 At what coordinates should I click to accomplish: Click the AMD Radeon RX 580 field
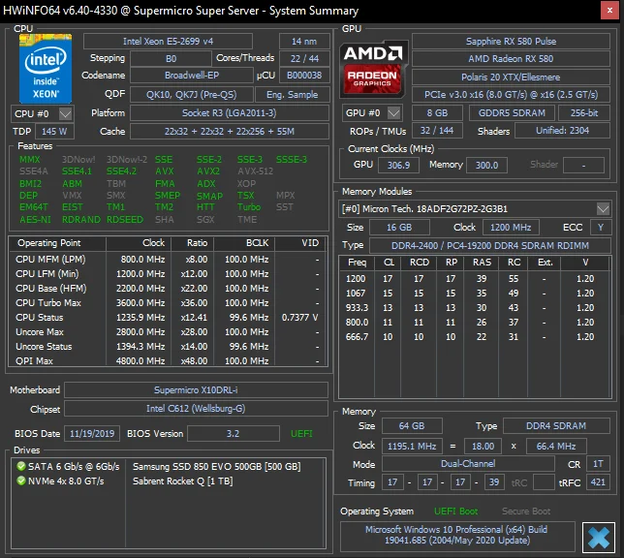point(511,59)
